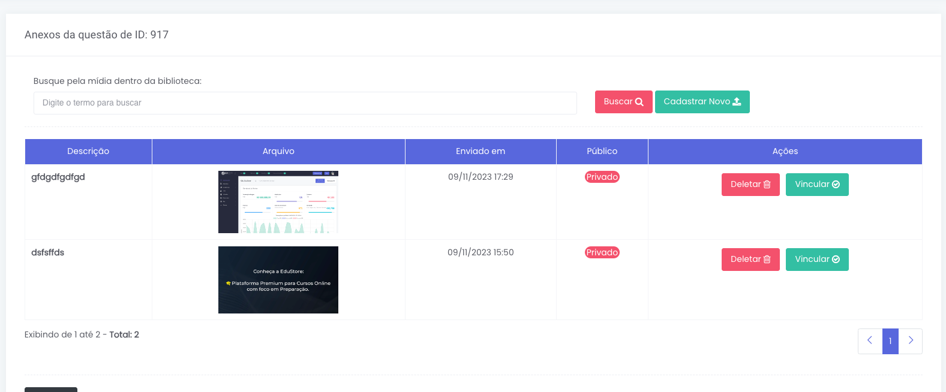946x392 pixels.
Task: Click the magnifier icon in Buscar button
Action: click(639, 102)
